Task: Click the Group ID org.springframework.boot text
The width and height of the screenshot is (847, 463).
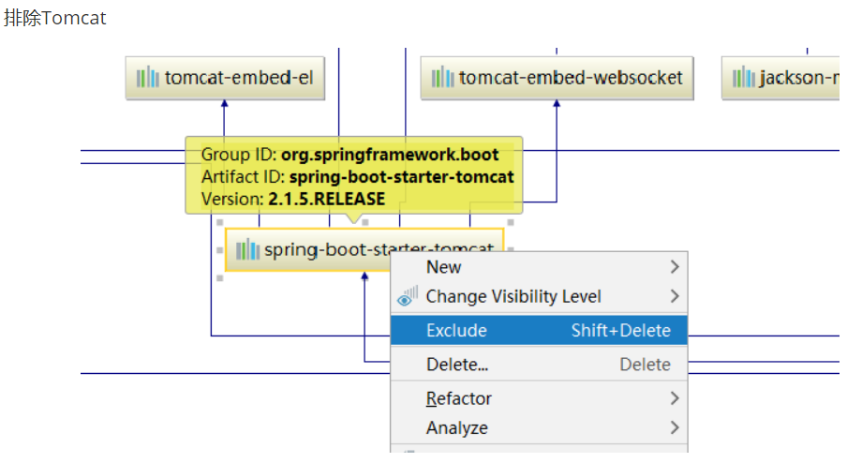Action: 350,155
